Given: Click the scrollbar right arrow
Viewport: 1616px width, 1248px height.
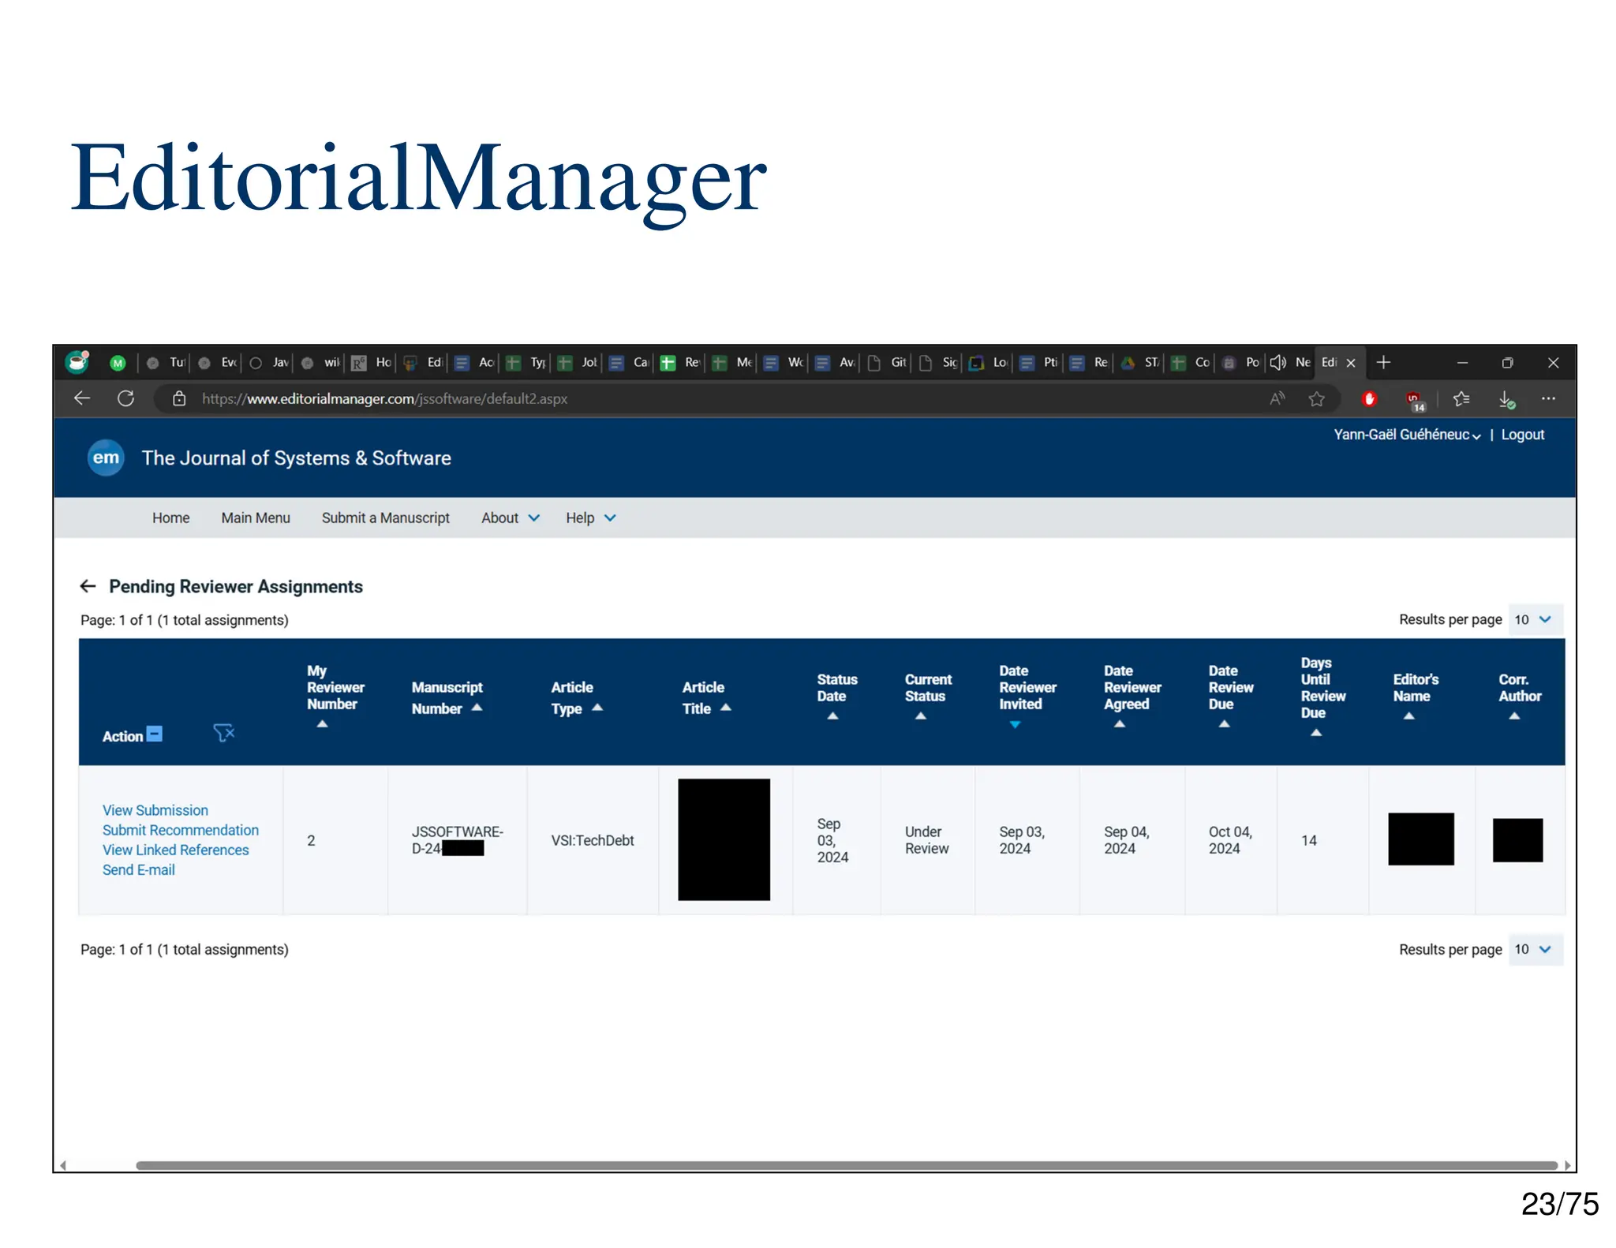Looking at the screenshot, I should (x=1567, y=1165).
